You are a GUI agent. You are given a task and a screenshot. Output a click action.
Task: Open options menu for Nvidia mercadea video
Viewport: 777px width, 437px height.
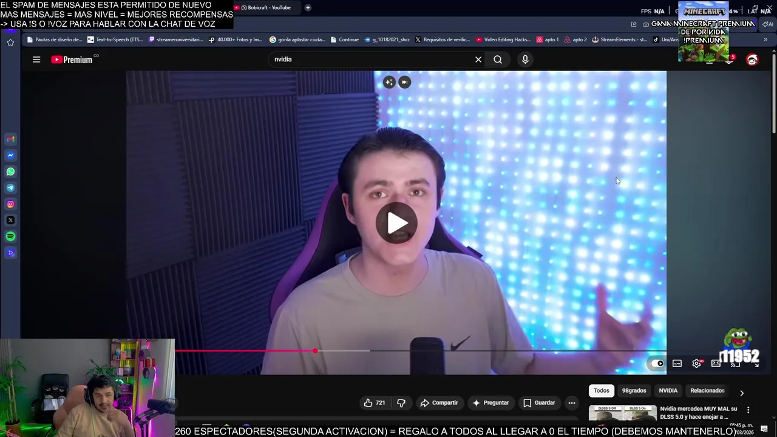click(x=748, y=410)
